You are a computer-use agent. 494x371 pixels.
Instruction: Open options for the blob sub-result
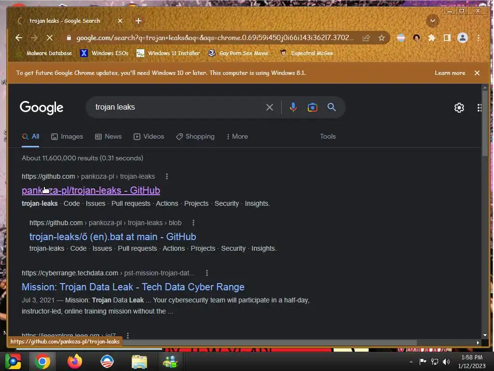[x=193, y=223]
